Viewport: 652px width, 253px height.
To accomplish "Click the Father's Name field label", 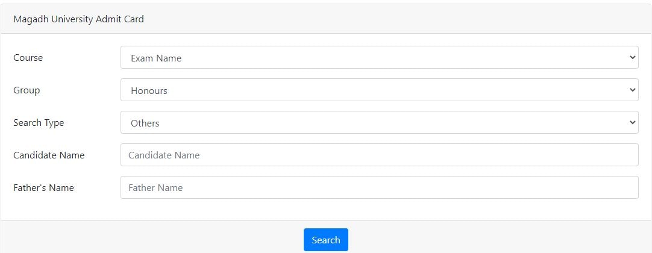I will pyautogui.click(x=43, y=188).
